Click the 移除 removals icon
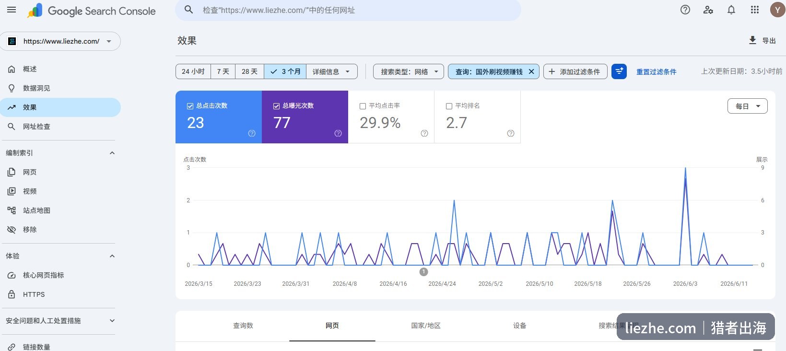Screen dimensions: 786x351 12,230
